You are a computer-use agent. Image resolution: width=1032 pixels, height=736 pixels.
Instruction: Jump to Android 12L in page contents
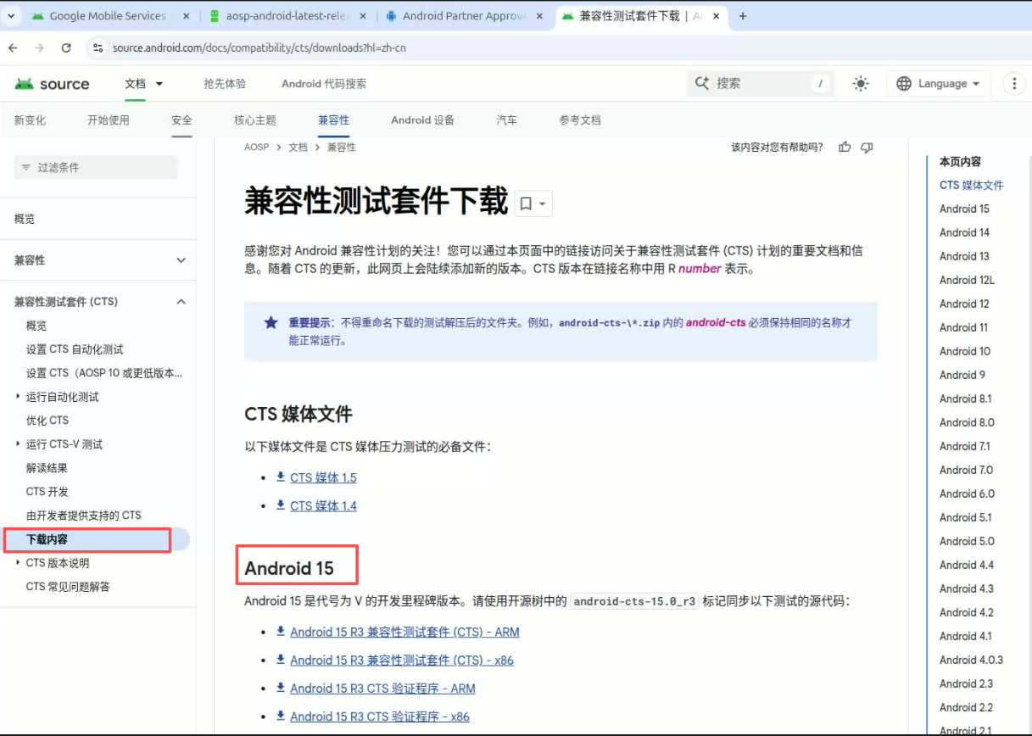pyautogui.click(x=967, y=280)
